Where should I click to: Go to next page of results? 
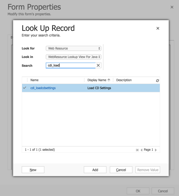156,150
